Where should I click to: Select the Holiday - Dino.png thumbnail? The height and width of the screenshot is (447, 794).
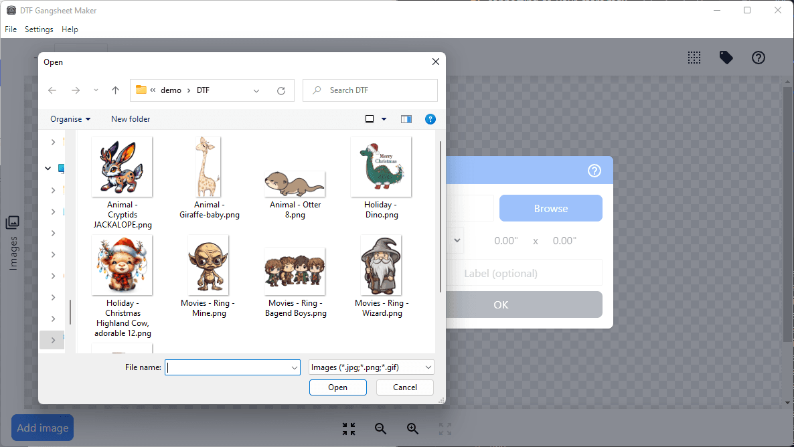(x=381, y=167)
